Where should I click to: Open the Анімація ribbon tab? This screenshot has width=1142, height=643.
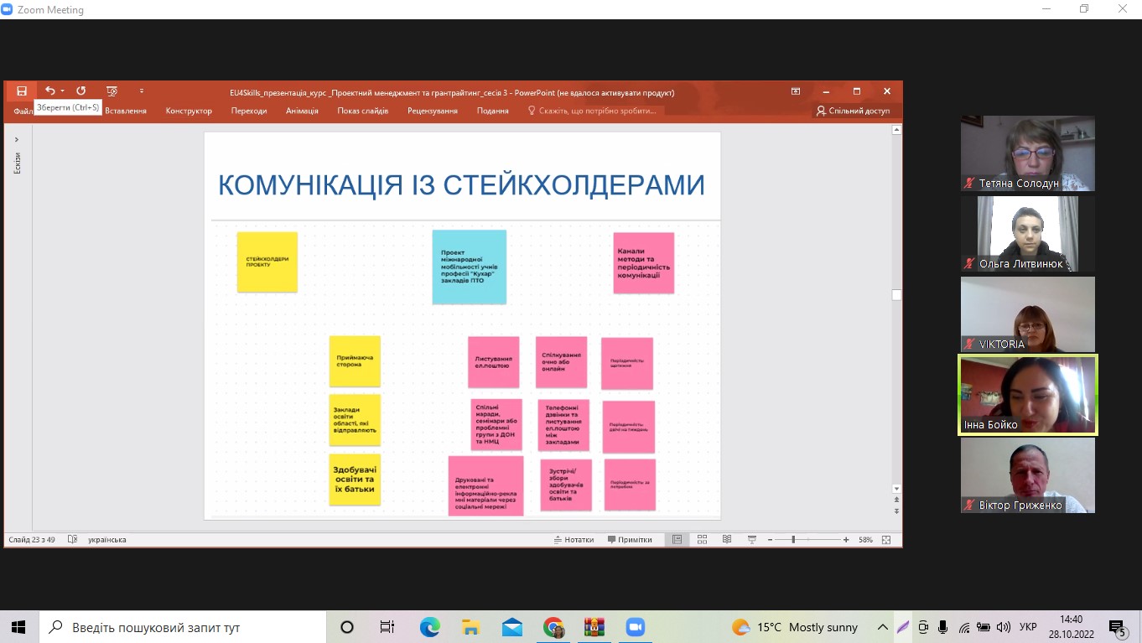pos(302,111)
